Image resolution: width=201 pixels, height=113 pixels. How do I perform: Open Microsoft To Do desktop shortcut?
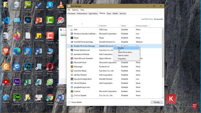[x=39, y=7]
